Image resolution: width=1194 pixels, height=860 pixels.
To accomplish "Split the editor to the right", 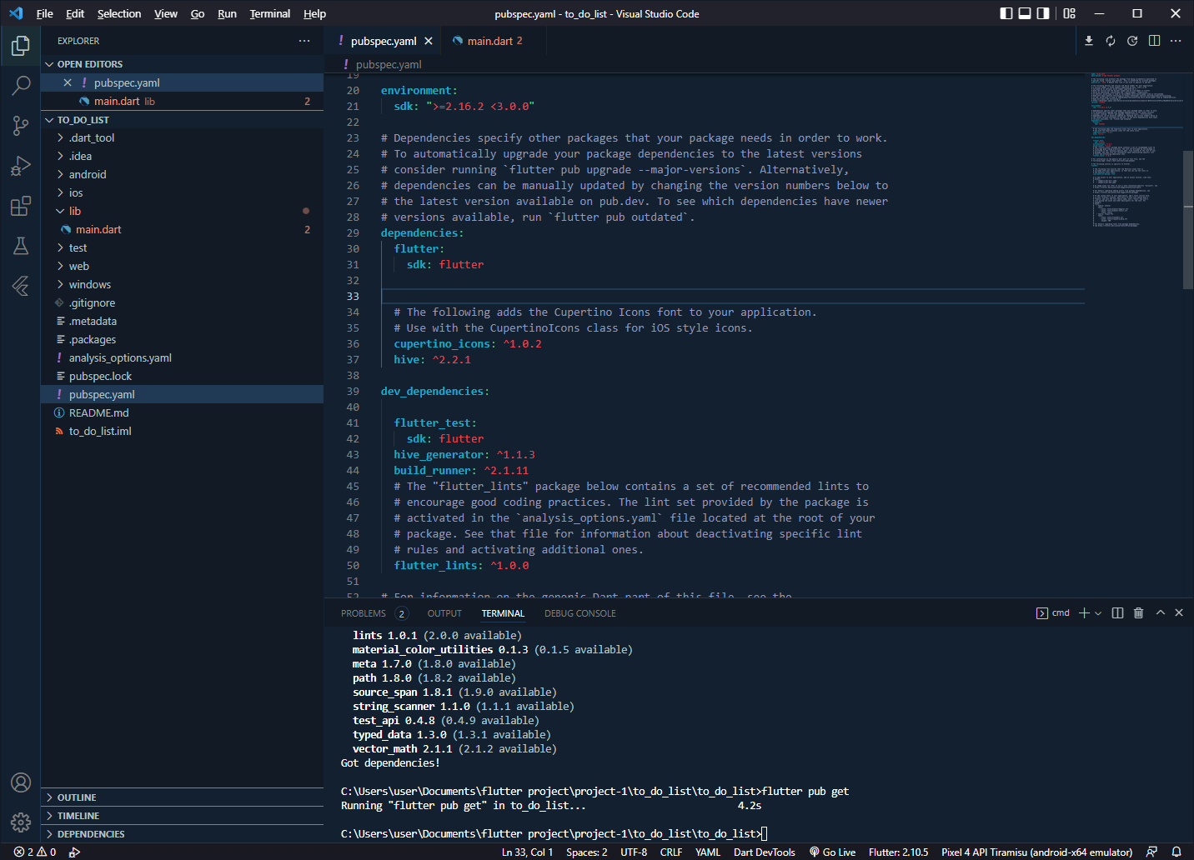I will pyautogui.click(x=1154, y=41).
